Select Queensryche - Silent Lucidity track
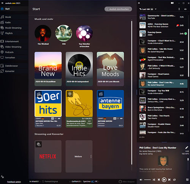Screen dimensions: 190x184 point(163,17)
